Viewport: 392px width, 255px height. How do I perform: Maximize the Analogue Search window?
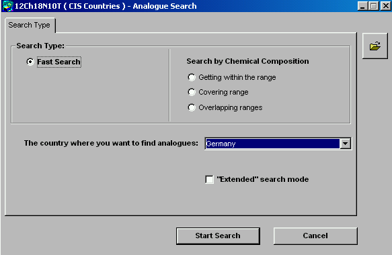point(373,6)
